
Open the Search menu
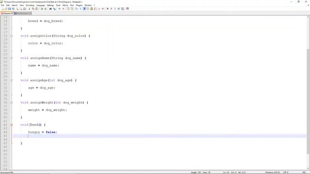pyautogui.click(x=15, y=5)
